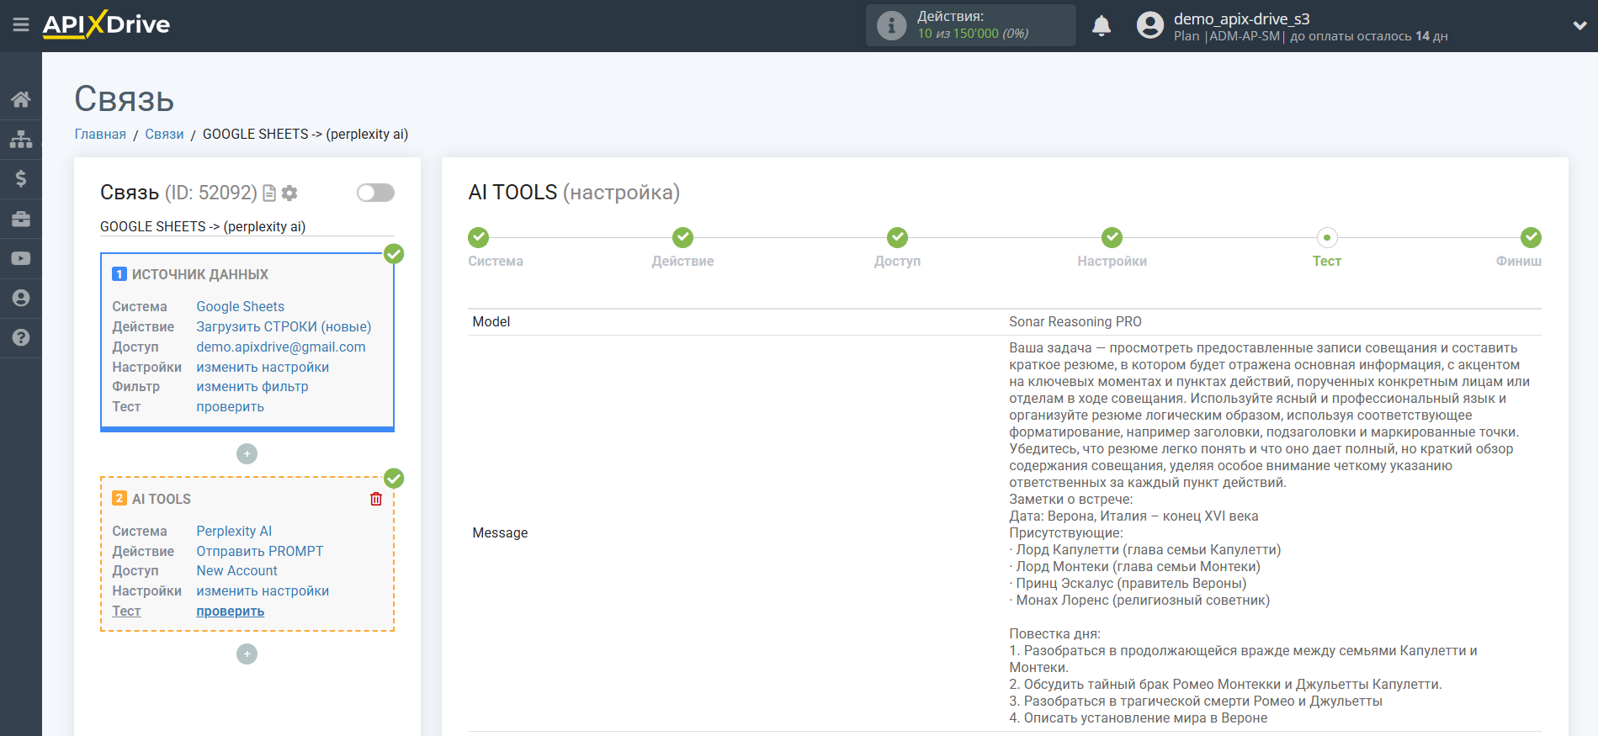Click the data source green checkmark badge
Screen dimensions: 1598x736
pos(394,254)
